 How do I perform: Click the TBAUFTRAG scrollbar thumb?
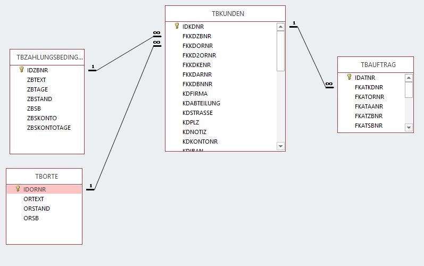409,90
